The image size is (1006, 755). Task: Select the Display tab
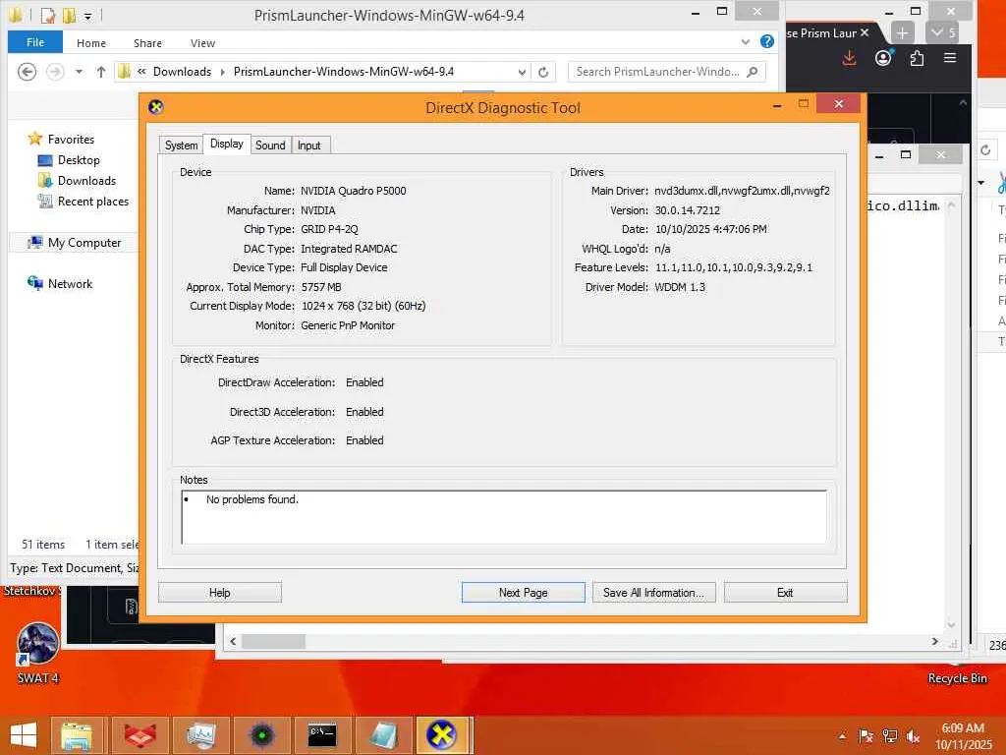click(227, 144)
